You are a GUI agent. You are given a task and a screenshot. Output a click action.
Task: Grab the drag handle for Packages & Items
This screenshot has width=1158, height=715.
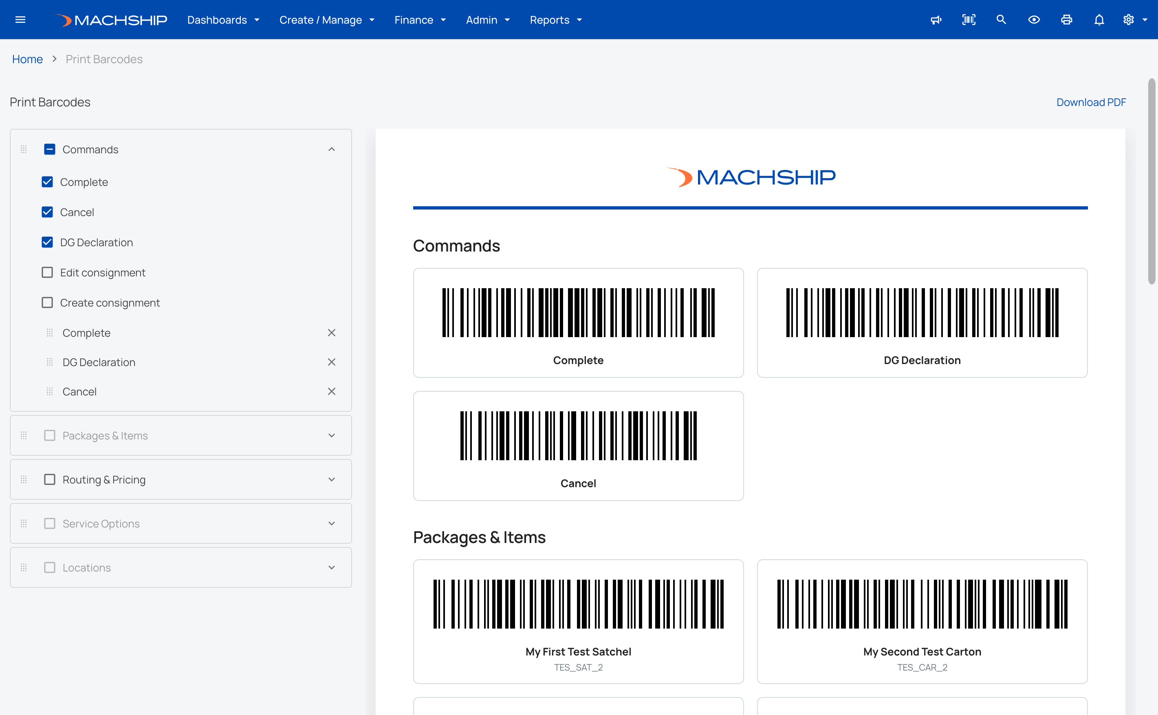(x=24, y=435)
